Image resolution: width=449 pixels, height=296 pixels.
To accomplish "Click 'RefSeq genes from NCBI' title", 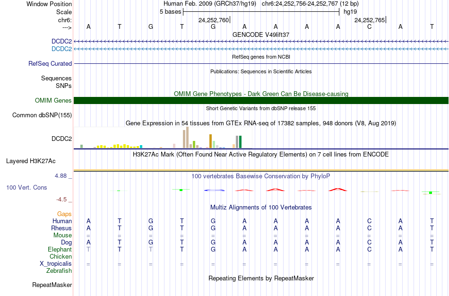I will tap(261, 57).
